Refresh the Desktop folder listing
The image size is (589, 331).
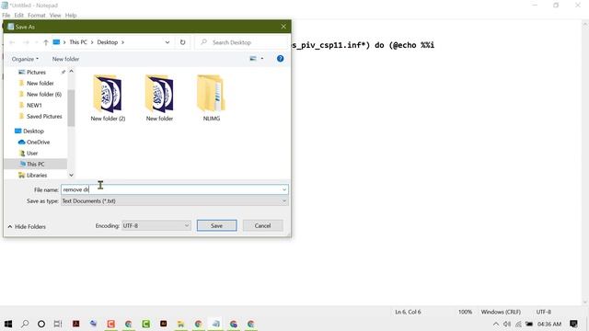pyautogui.click(x=182, y=42)
